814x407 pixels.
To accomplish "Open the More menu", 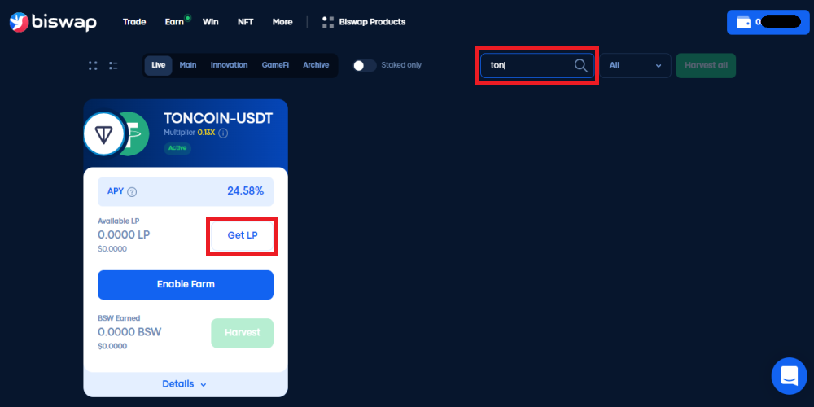I will 282,22.
